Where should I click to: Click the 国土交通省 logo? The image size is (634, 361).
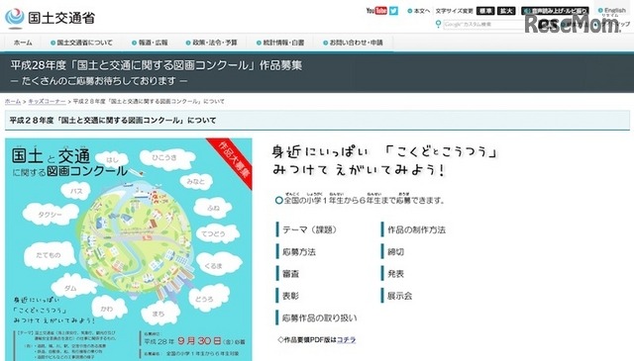click(x=51, y=18)
